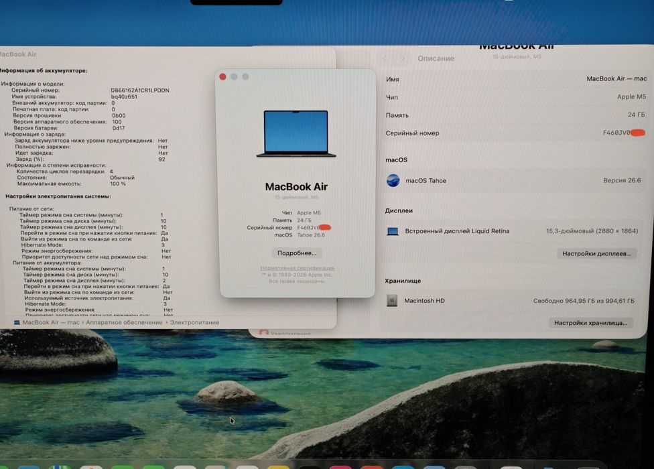The width and height of the screenshot is (654, 469).
Task: Click Свободно 964,95 ГБ из 994,61 ГБ
Action: 584,301
